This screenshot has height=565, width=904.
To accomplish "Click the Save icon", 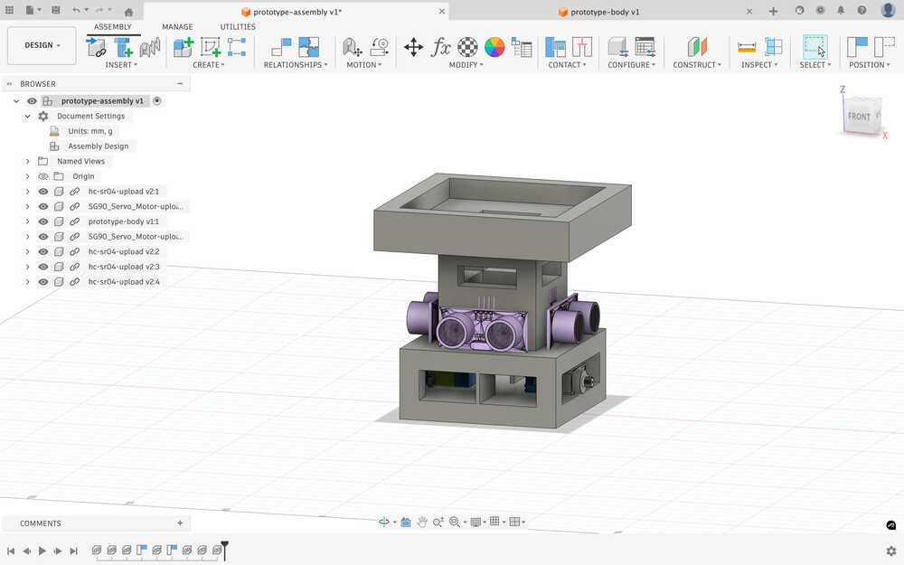I will point(55,11).
